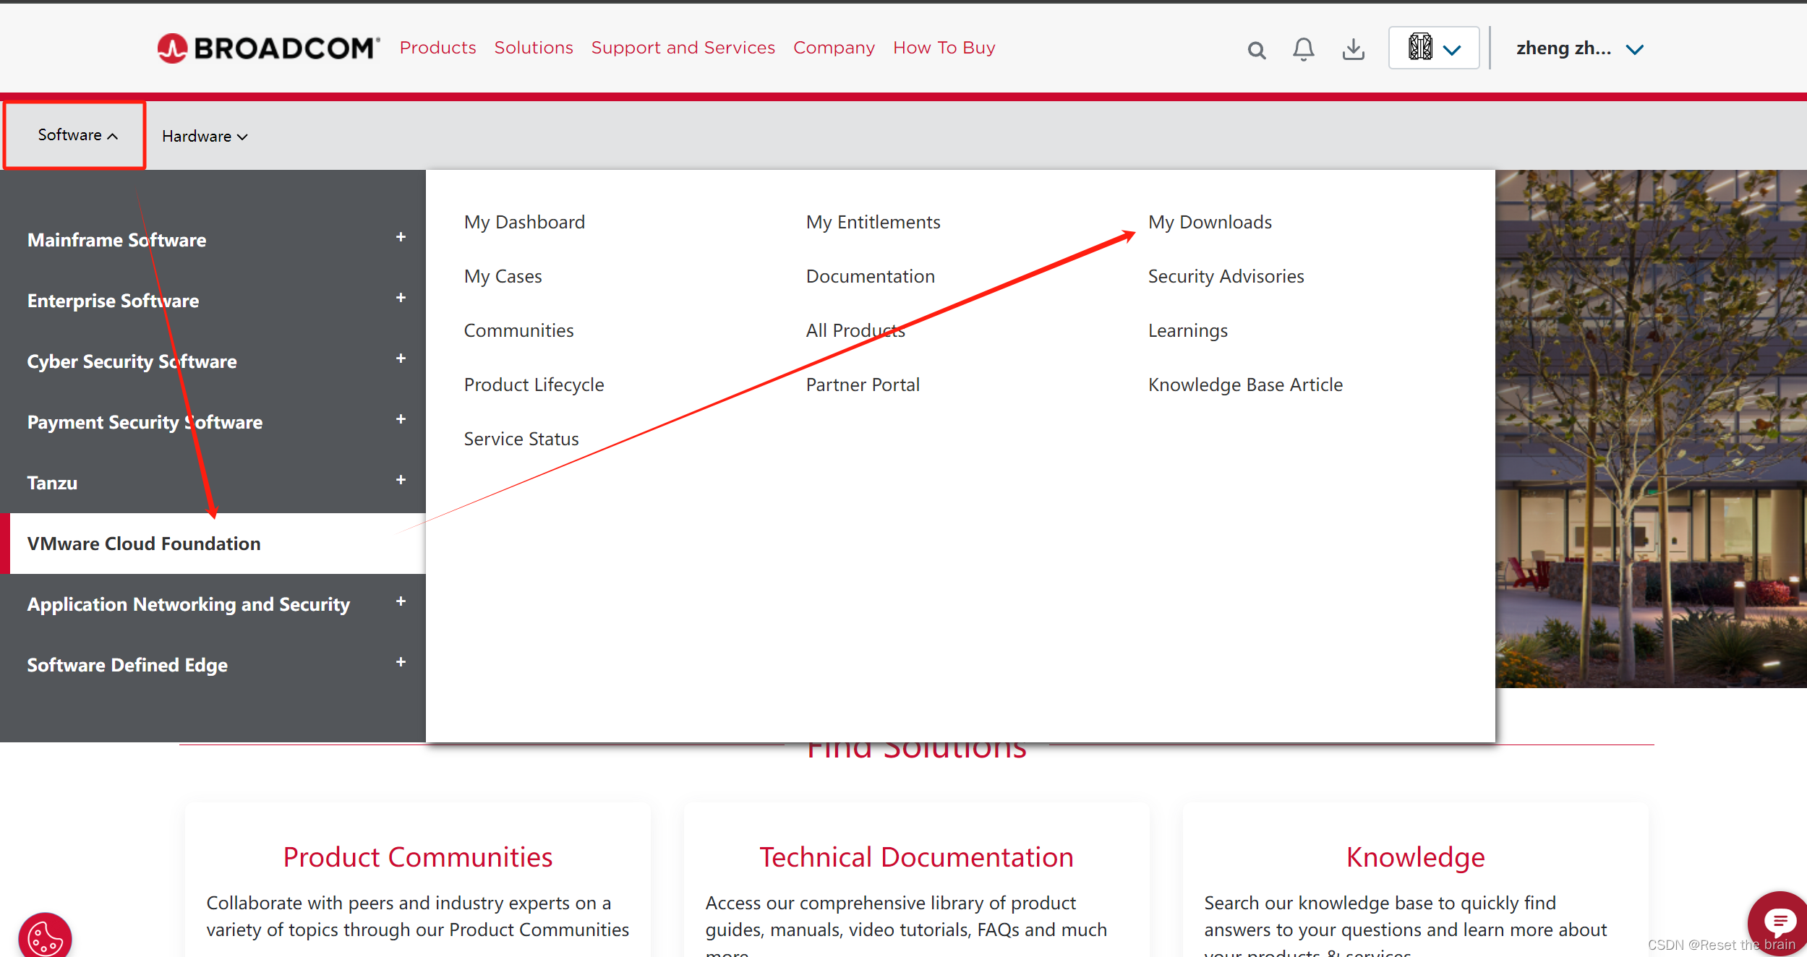Open the cookie settings icon
The width and height of the screenshot is (1807, 957).
point(45,937)
